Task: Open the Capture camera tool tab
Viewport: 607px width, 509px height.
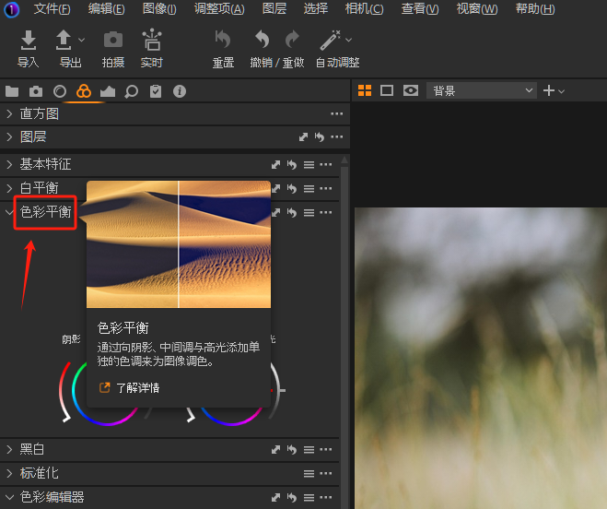Action: pos(36,91)
